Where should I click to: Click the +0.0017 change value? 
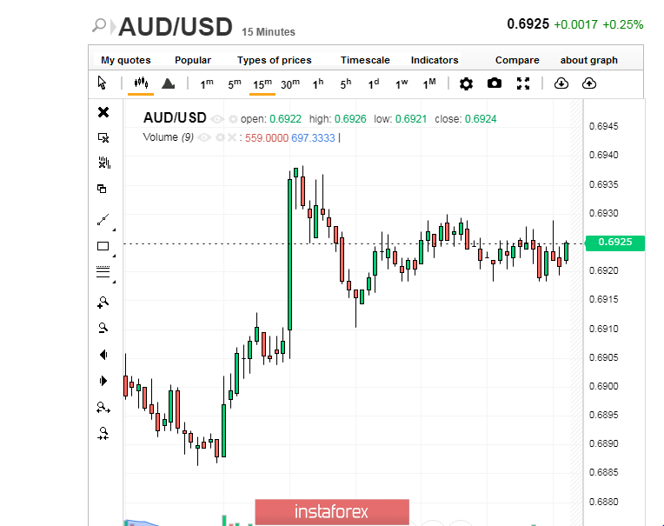pos(575,24)
